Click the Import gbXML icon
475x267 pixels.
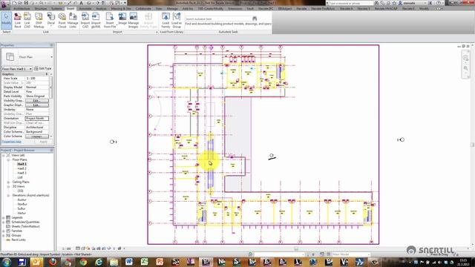tap(96, 20)
